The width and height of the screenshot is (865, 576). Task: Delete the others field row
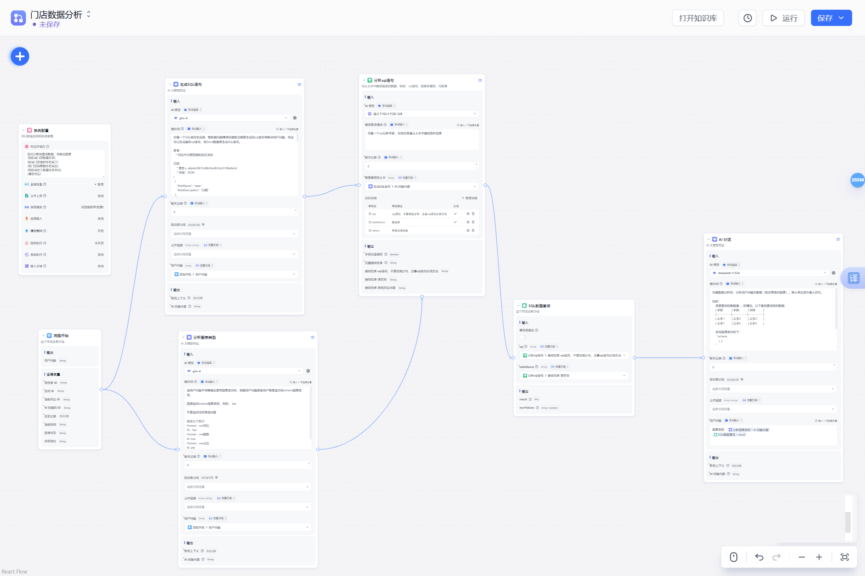click(x=473, y=231)
